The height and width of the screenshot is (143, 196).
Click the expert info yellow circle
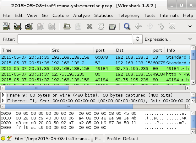(3, 138)
